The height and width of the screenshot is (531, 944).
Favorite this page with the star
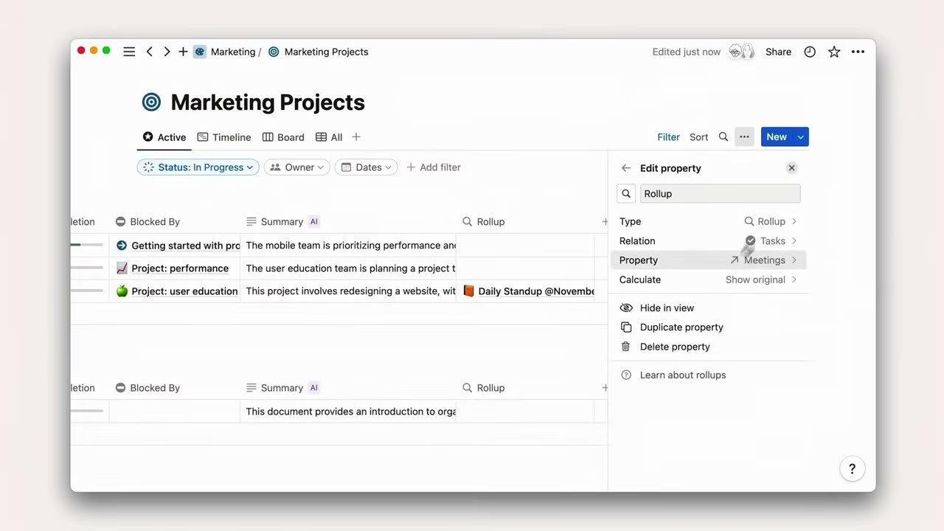(x=834, y=52)
